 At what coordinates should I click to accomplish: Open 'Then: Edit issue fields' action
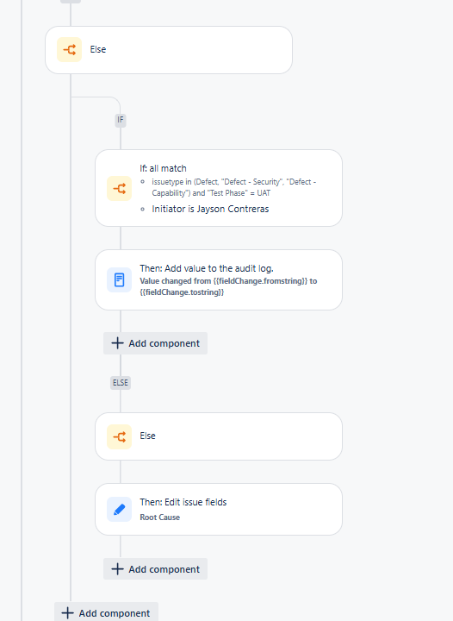tap(219, 510)
